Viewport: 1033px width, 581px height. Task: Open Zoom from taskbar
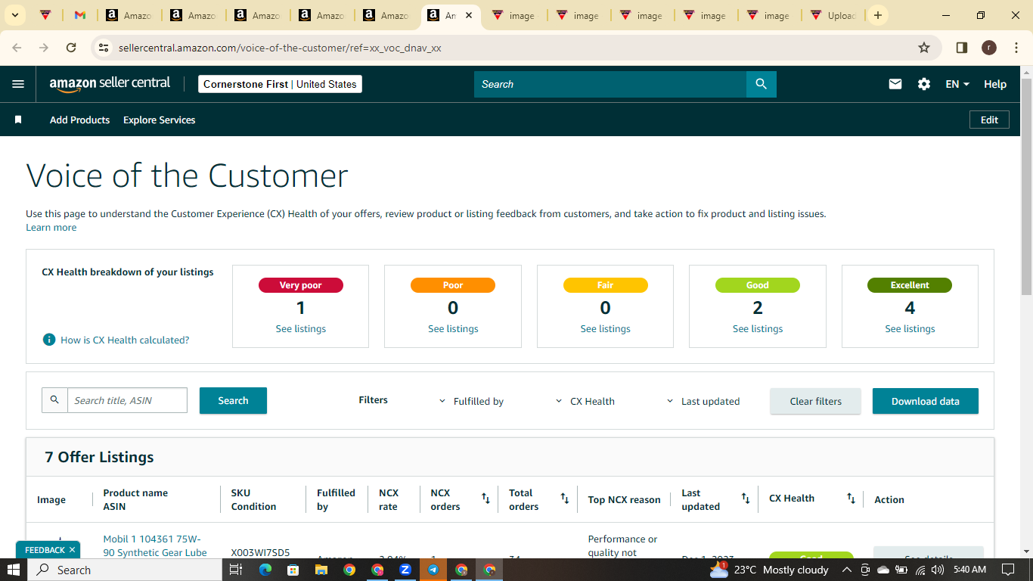pos(405,570)
